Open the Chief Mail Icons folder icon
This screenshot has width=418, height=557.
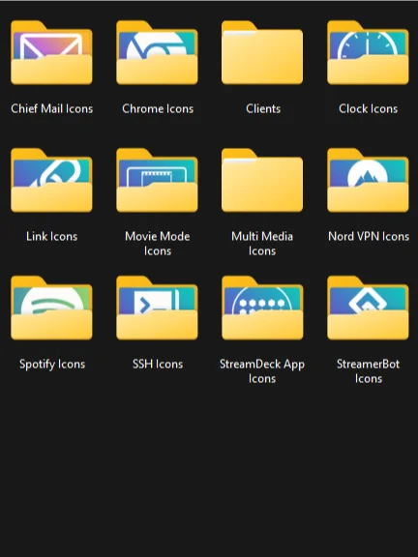click(x=51, y=52)
